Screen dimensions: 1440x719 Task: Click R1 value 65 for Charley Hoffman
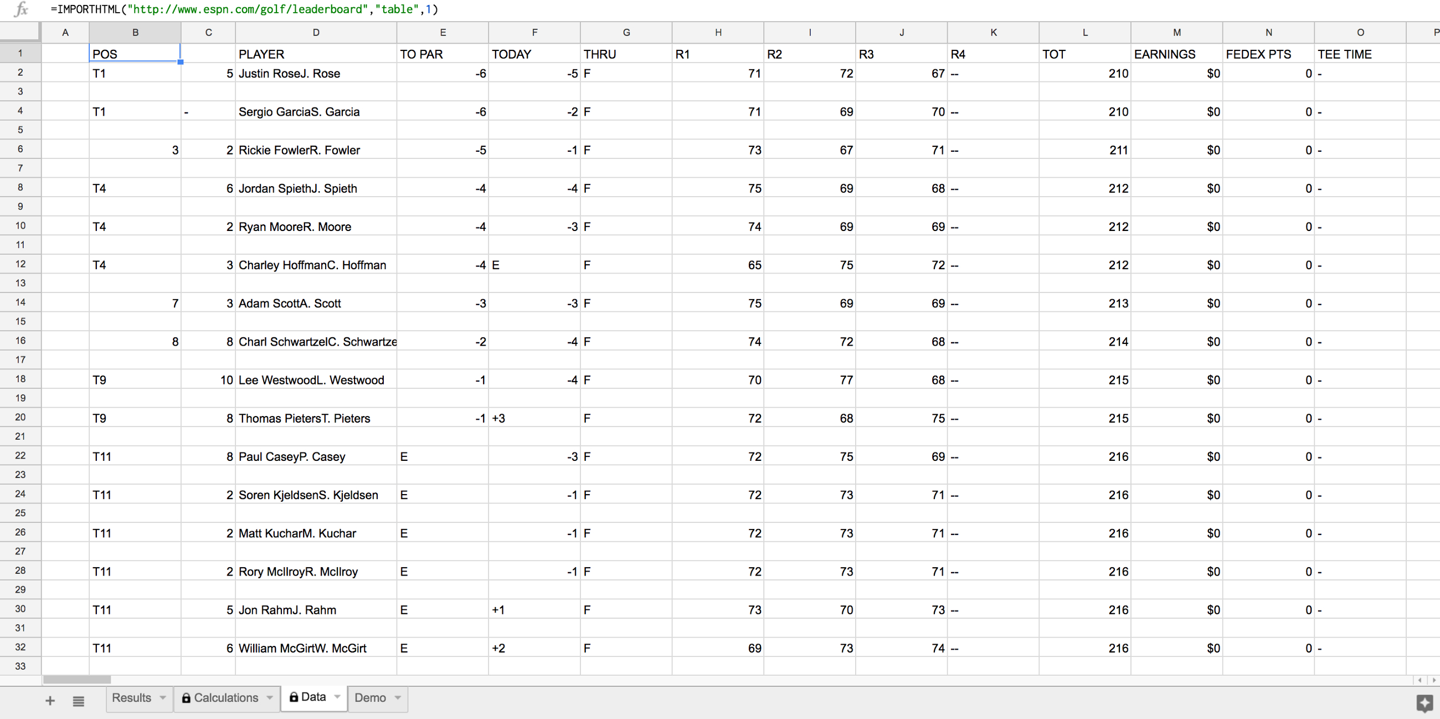[718, 264]
